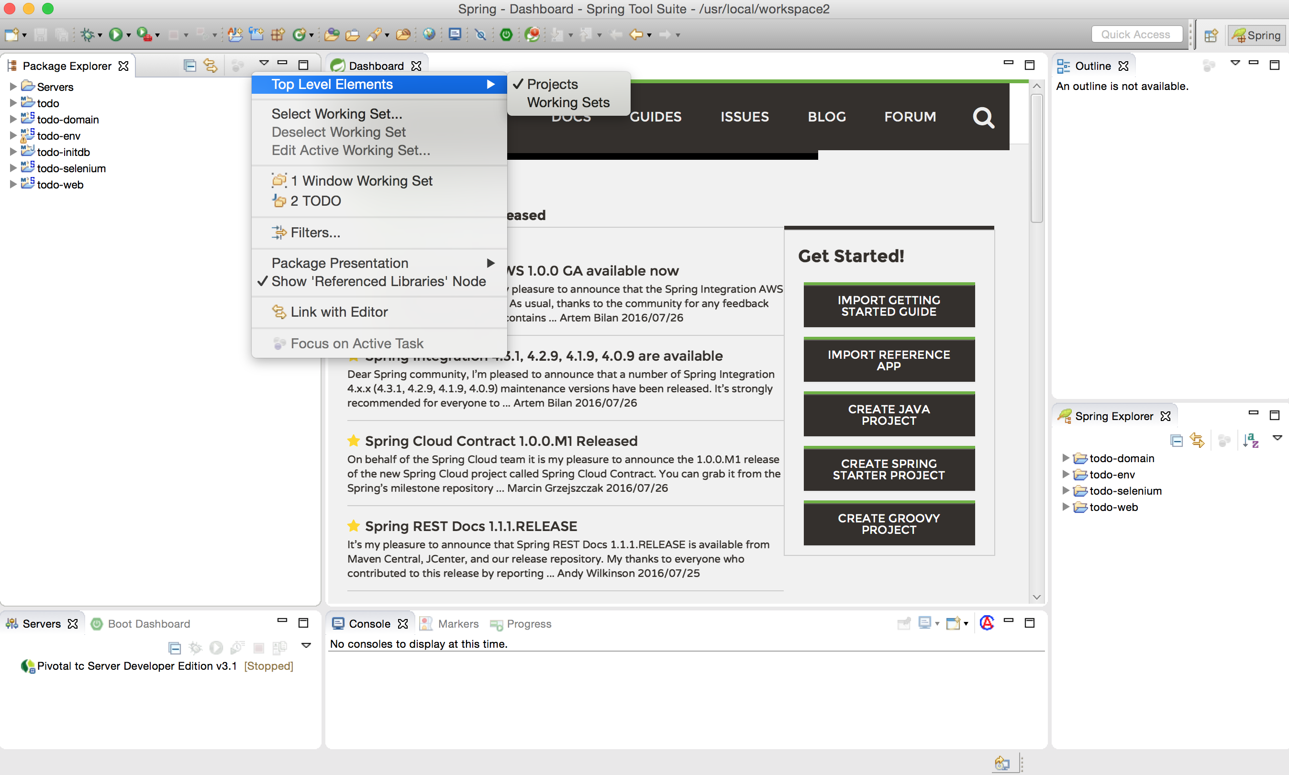Switch to the Boot Dashboard tab
Image resolution: width=1289 pixels, height=775 pixels.
(x=141, y=623)
